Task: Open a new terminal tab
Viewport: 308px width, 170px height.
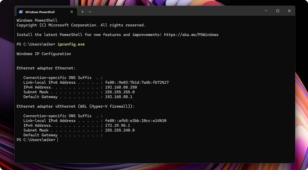Action: (x=82, y=12)
